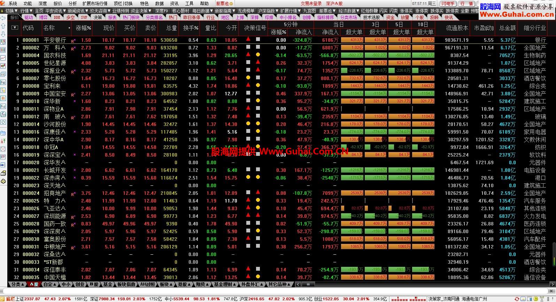Click the 行情 button at top right
This screenshot has width=556, height=302.
pyautogui.click(x=467, y=3)
